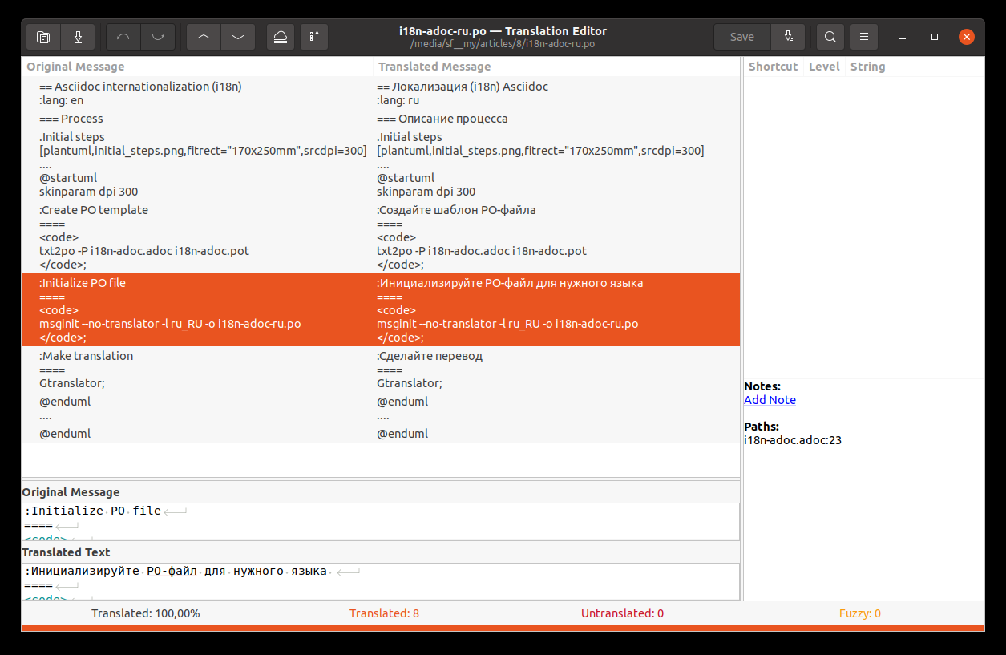
Task: Select the '== Локализация (i18n) Asciidoc' cell
Action: [556, 93]
